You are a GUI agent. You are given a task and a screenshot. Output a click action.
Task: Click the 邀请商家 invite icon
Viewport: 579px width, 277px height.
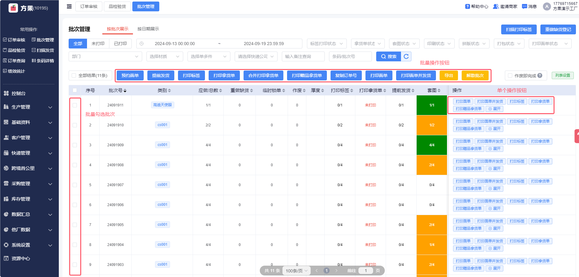(x=495, y=6)
